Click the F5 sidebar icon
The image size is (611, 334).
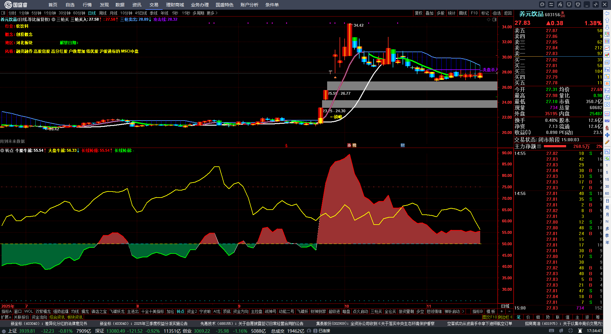pyautogui.click(x=607, y=152)
